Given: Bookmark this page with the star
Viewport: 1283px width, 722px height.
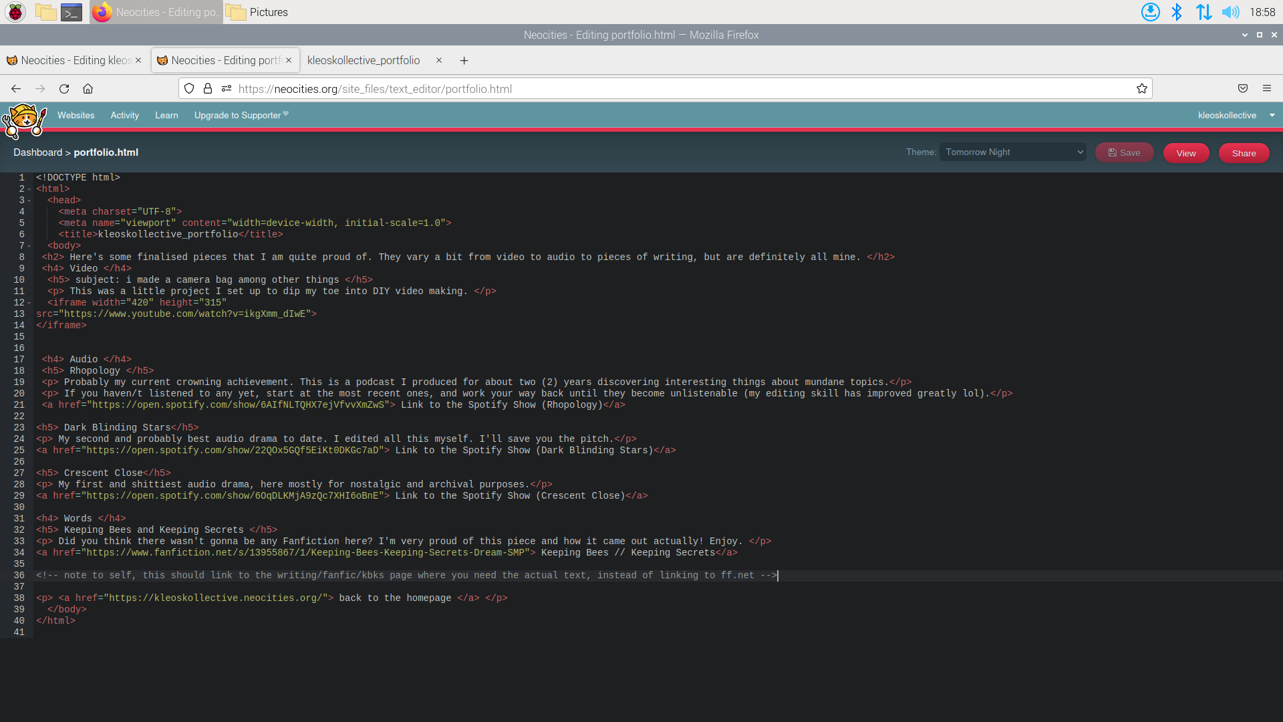Looking at the screenshot, I should [x=1141, y=88].
